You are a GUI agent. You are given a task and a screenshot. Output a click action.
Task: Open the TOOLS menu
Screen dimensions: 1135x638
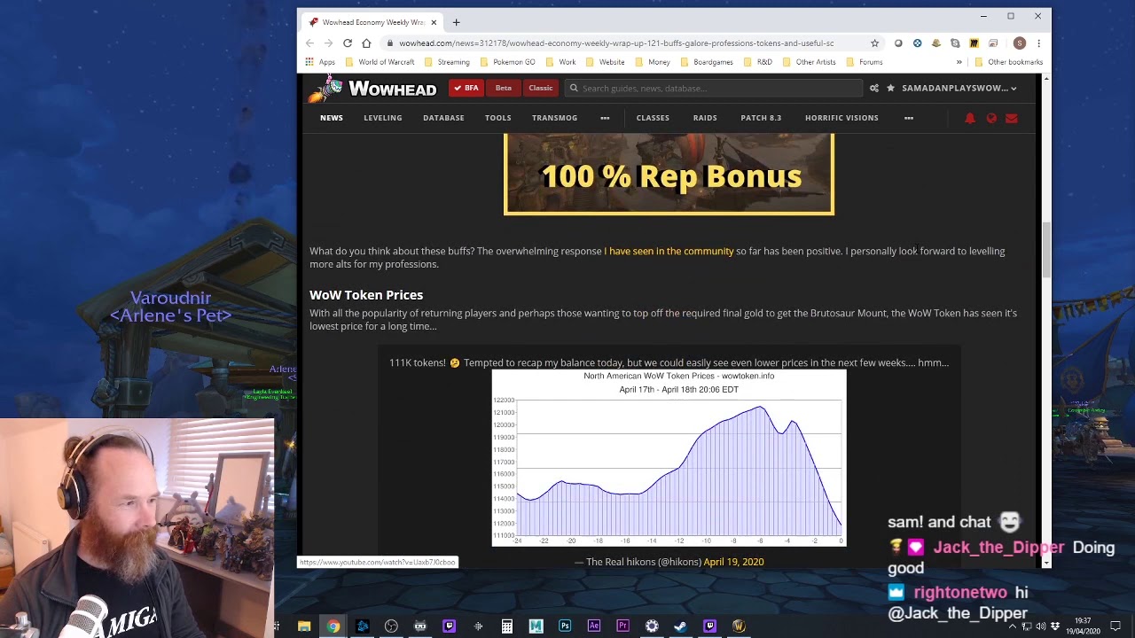tap(498, 118)
